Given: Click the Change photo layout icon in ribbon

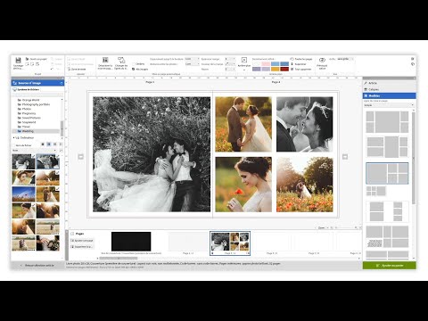Looking at the screenshot, I should tap(121, 60).
